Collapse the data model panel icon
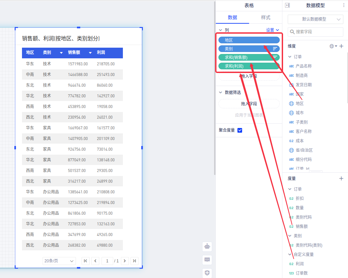348x278 pixels. pyautogui.click(x=288, y=5)
